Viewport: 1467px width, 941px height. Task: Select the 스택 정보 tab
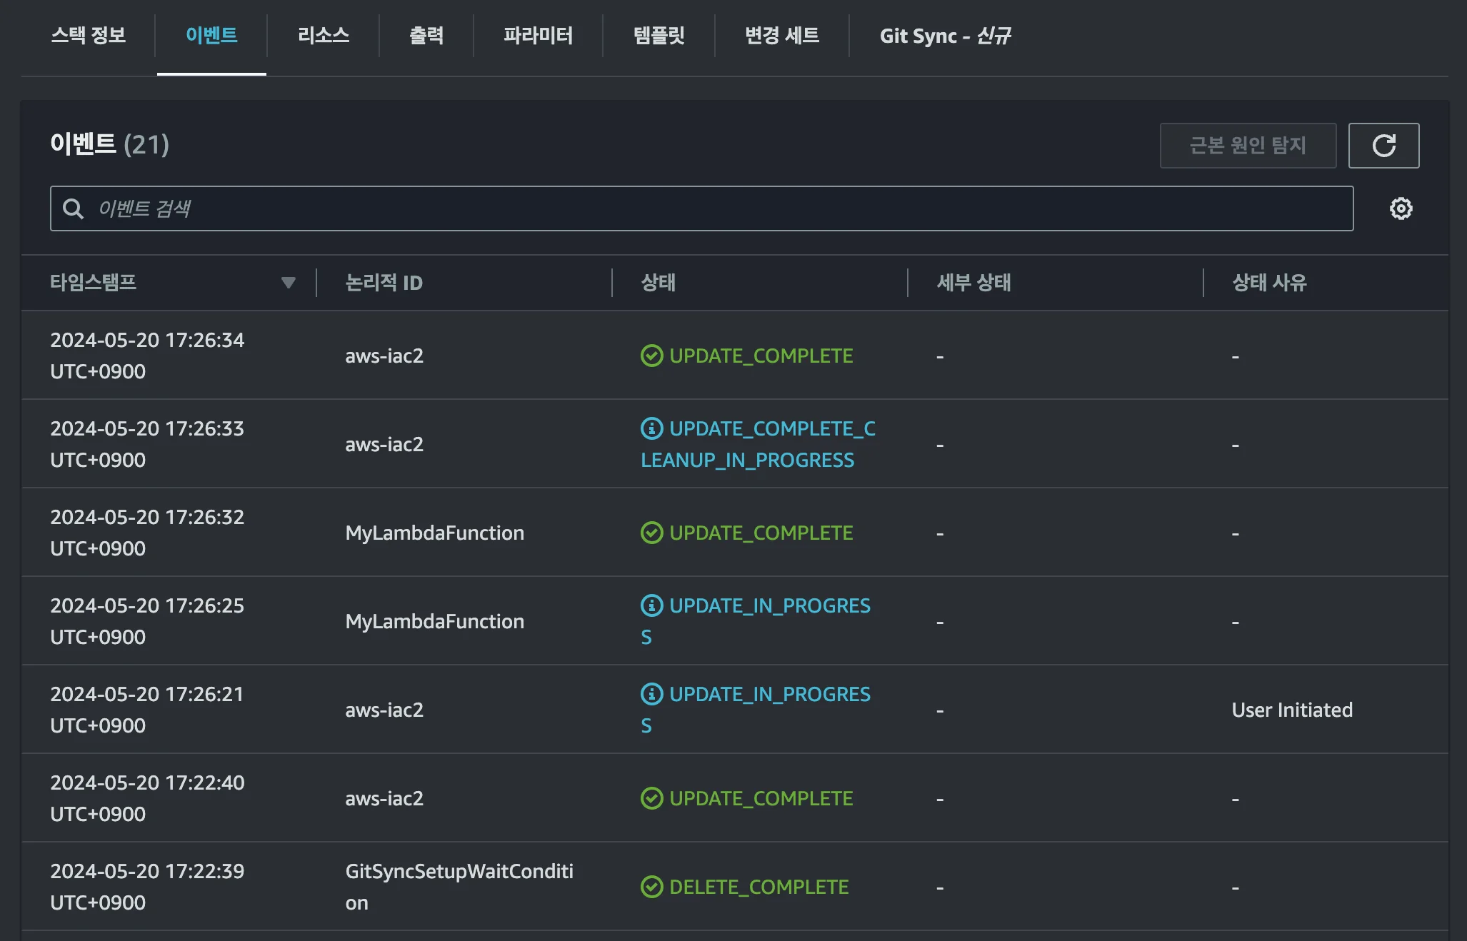point(89,36)
